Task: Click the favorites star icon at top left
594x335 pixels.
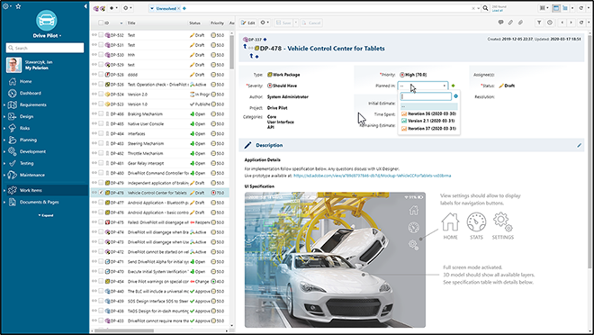Action: pos(18,6)
